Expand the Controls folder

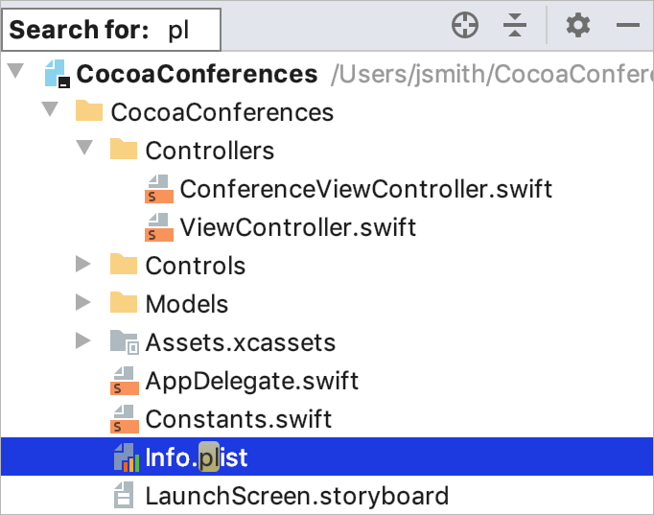[83, 264]
